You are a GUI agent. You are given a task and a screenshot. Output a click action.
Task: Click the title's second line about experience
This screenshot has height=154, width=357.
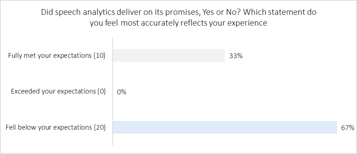click(x=179, y=23)
